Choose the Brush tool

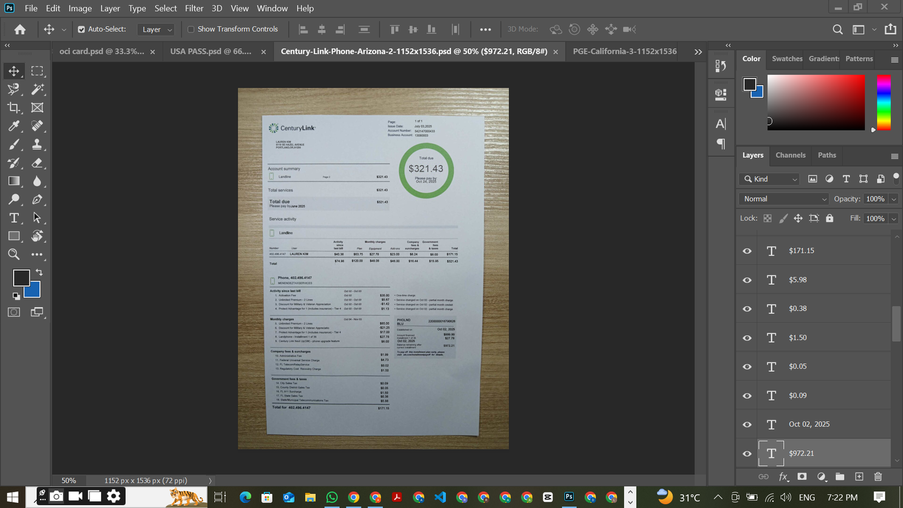point(14,144)
